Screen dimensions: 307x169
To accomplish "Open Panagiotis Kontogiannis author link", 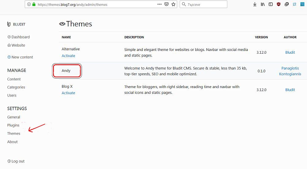I will [290, 71].
